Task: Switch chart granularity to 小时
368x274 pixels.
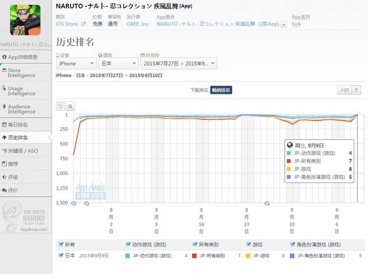Action: 343,90
